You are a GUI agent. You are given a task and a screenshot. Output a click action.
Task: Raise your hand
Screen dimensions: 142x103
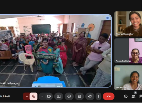click(90, 96)
